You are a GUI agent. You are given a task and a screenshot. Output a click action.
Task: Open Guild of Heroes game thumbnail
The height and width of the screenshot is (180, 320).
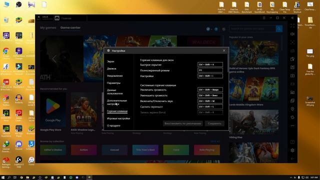(254, 52)
